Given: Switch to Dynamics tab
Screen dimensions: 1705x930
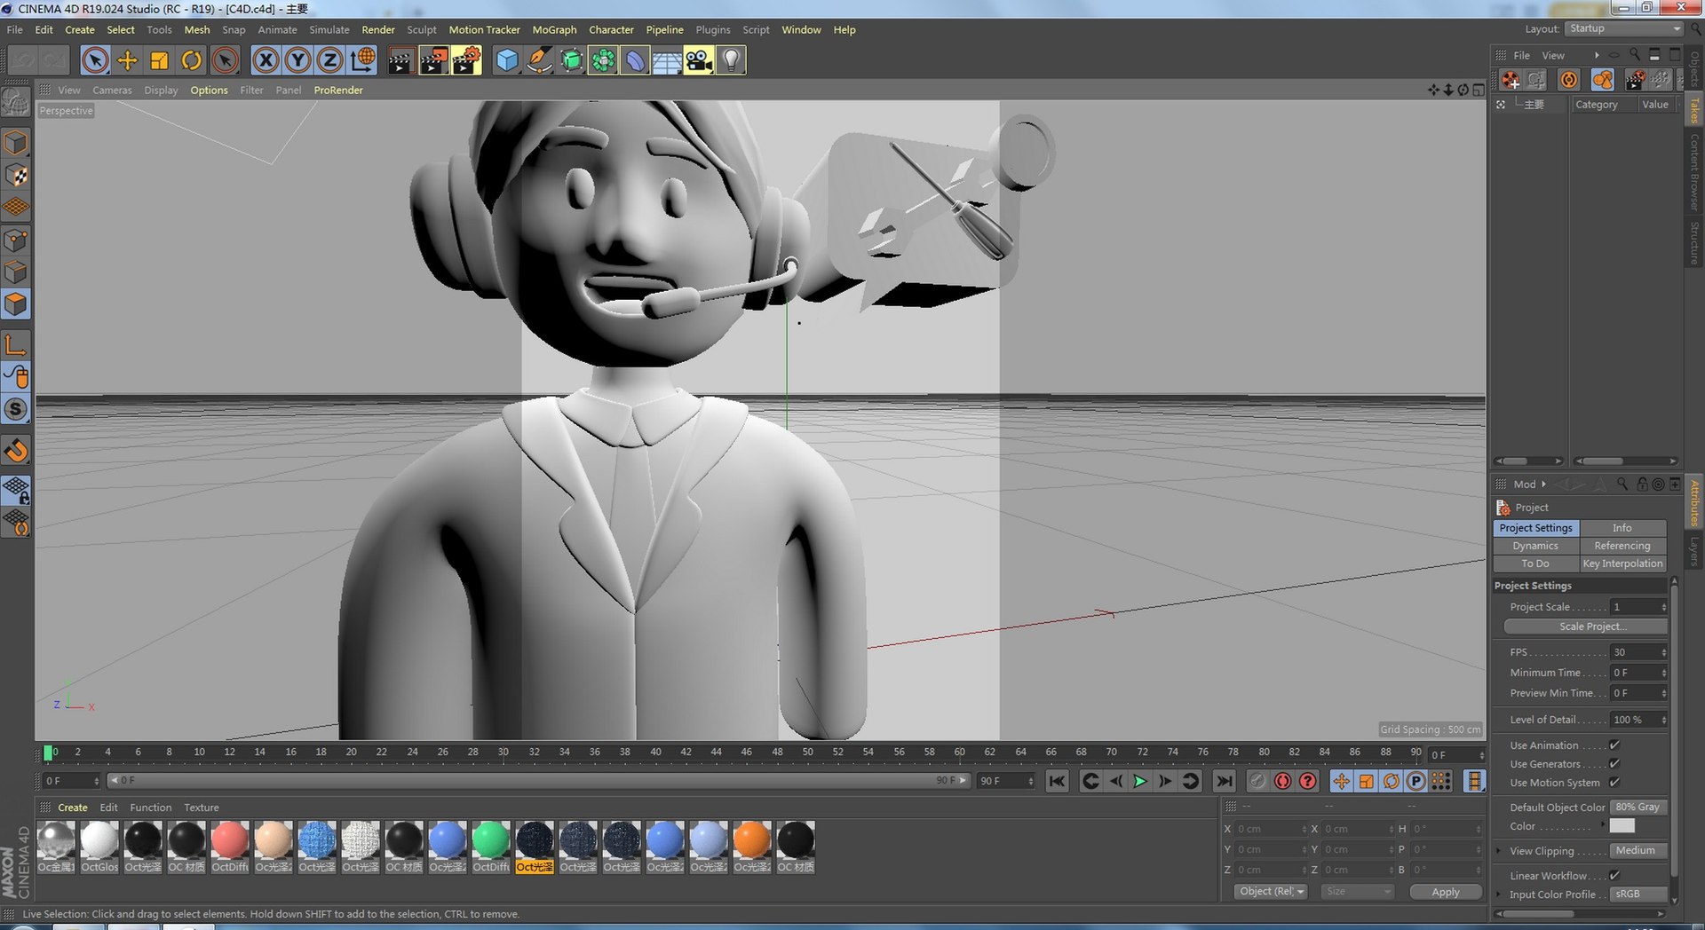Looking at the screenshot, I should [1535, 546].
